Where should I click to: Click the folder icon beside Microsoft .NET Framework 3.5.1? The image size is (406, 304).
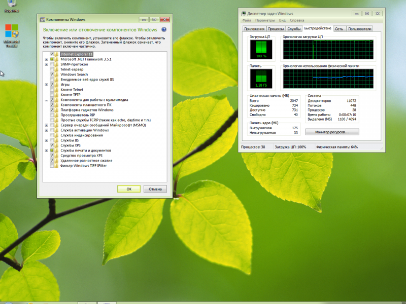(x=56, y=59)
